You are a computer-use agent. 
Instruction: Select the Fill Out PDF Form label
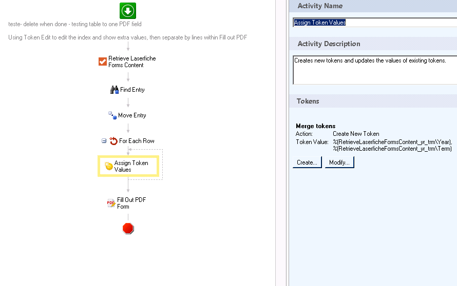pyautogui.click(x=131, y=203)
